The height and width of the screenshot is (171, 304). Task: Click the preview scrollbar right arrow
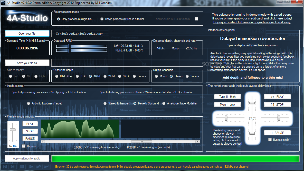pyautogui.click(x=197, y=142)
